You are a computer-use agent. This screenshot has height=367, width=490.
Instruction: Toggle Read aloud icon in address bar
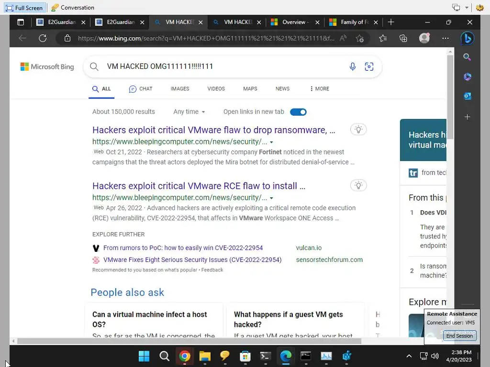[343, 38]
